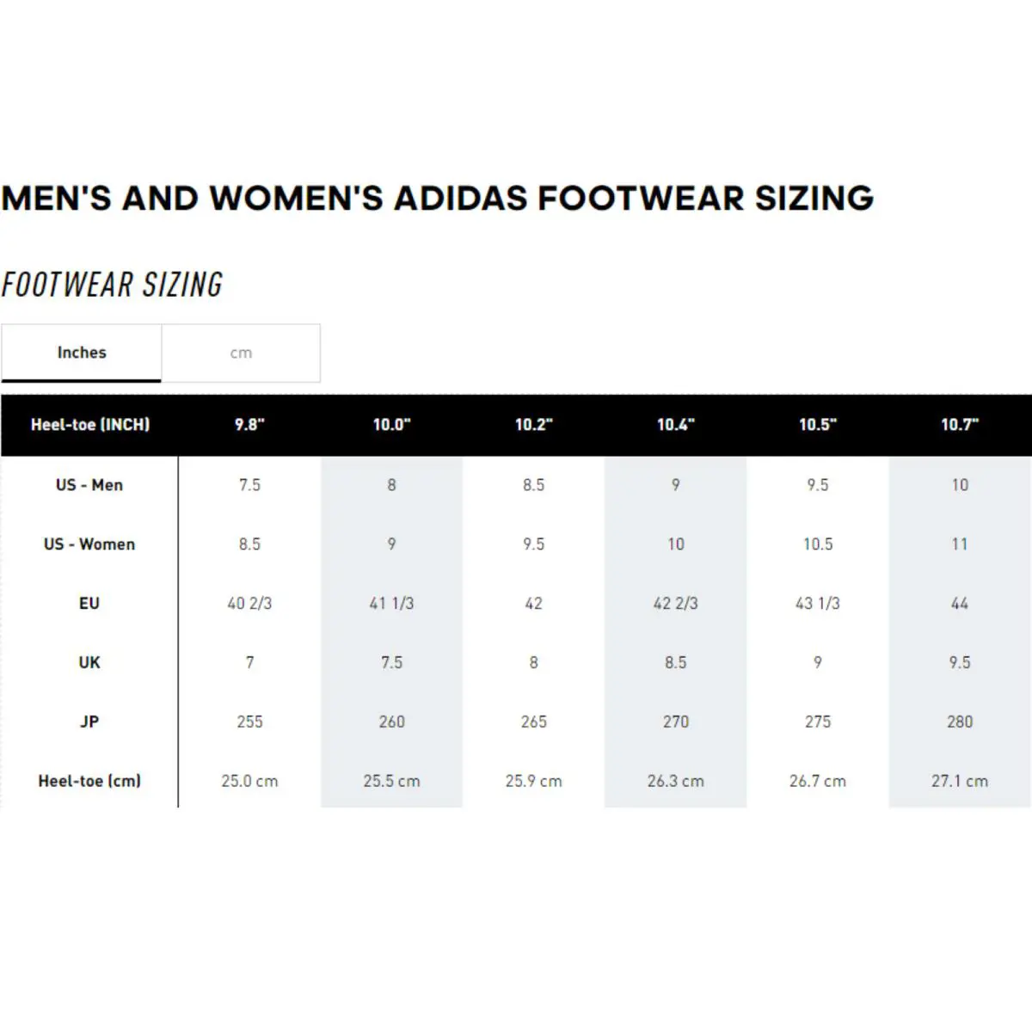This screenshot has width=1032, height=1032.
Task: Click the Heel-toe (cm) row label
Action: pyautogui.click(x=89, y=782)
